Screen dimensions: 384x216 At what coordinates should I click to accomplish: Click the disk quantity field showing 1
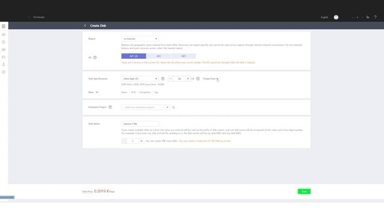[x=133, y=141]
